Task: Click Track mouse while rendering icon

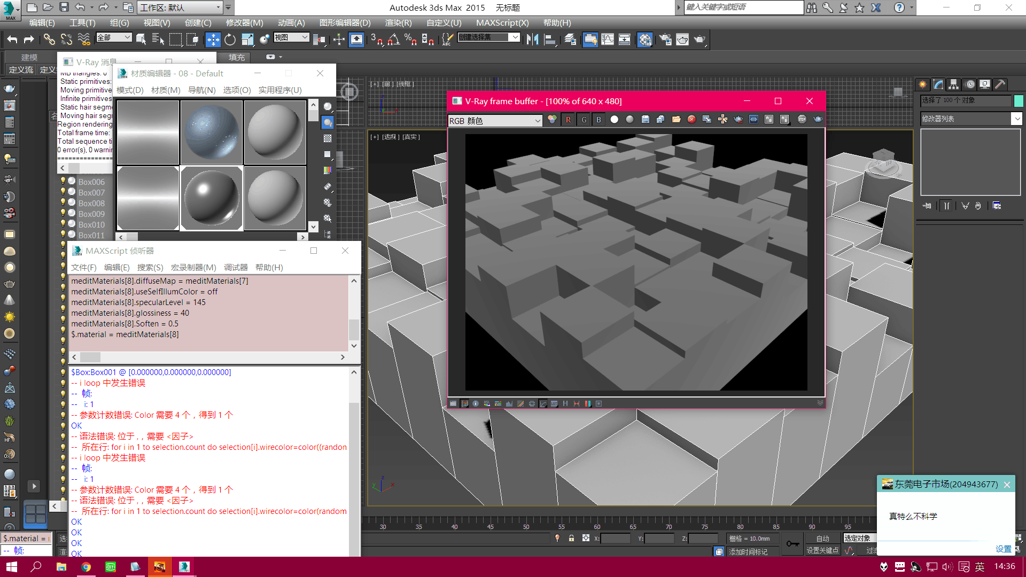Action: (x=722, y=120)
